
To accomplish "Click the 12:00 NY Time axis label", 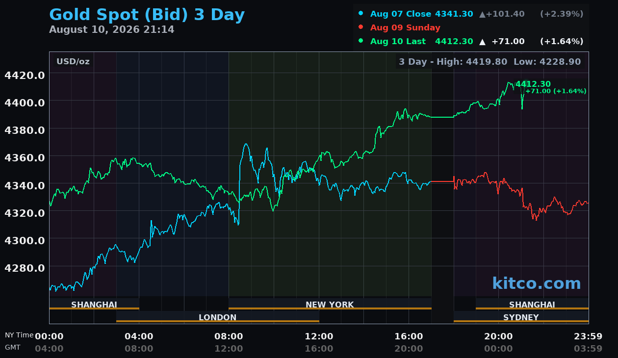I will click(x=319, y=336).
